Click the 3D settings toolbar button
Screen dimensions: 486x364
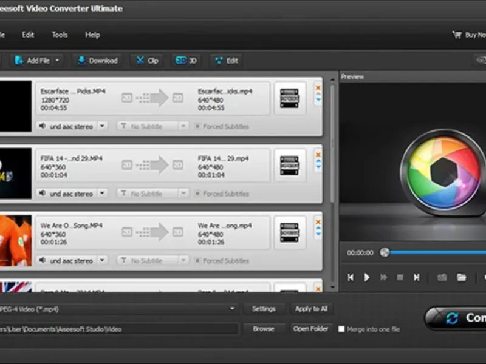186,61
